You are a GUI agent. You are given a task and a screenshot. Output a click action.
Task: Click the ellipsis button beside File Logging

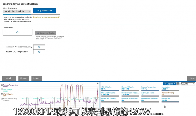point(178,84)
